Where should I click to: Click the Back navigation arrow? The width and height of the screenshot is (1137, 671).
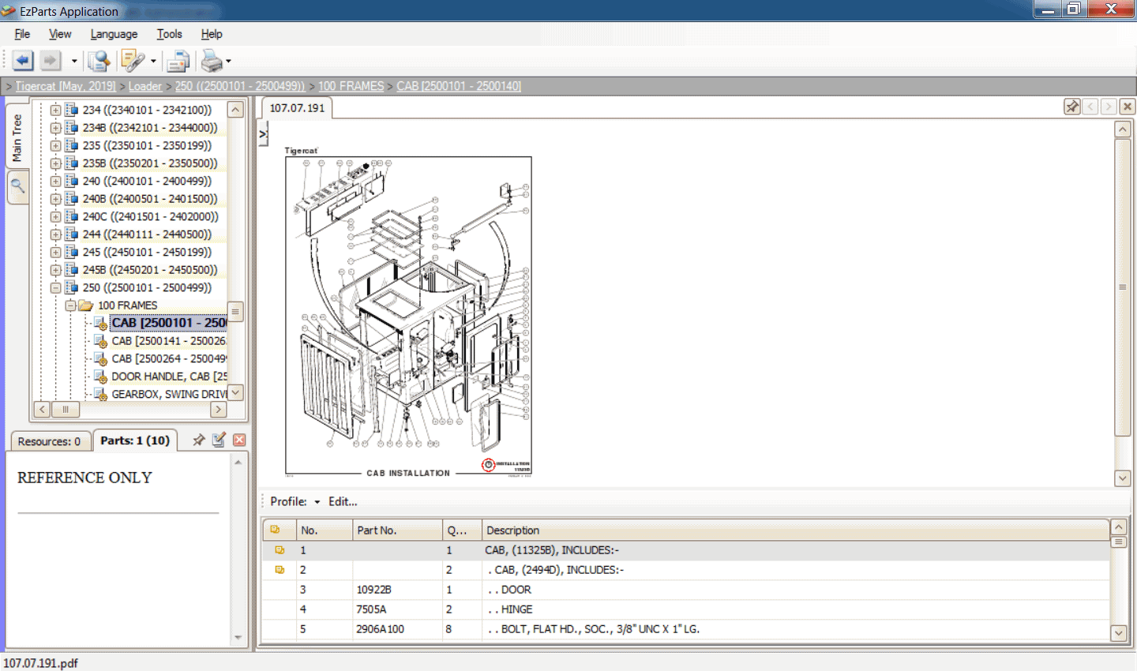[x=23, y=60]
